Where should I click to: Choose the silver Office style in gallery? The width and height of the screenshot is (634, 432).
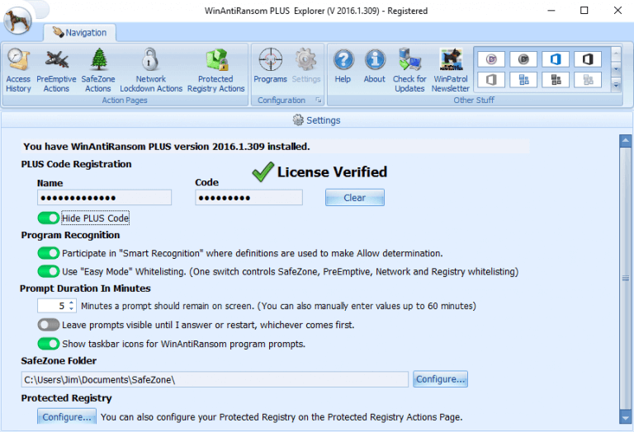491,79
